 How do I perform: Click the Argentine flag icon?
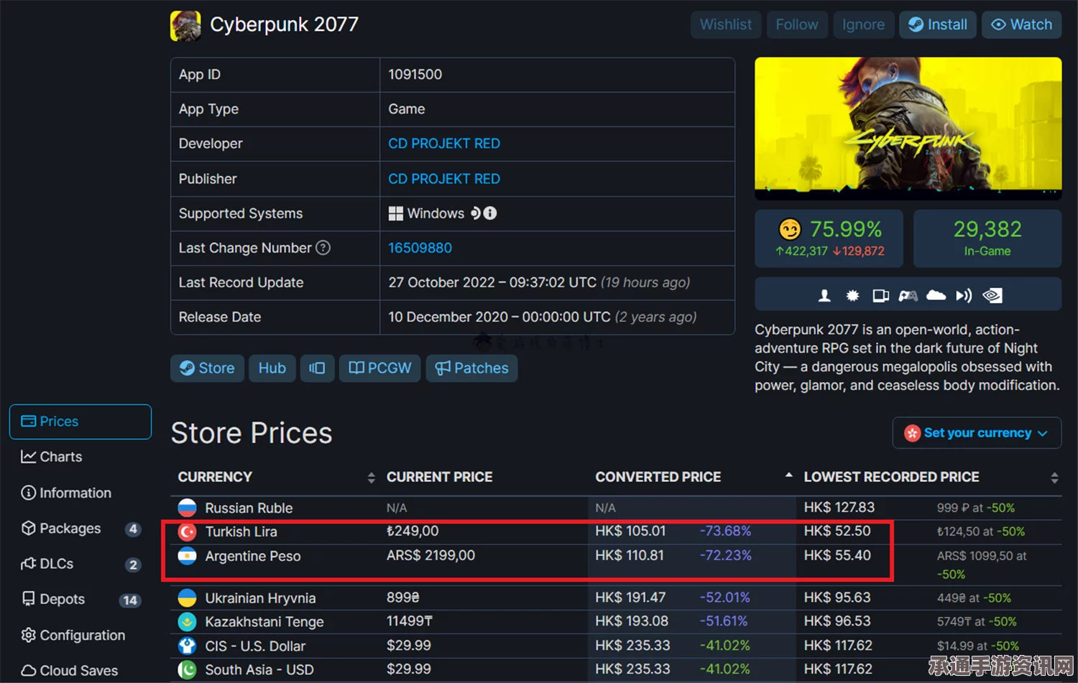click(187, 556)
